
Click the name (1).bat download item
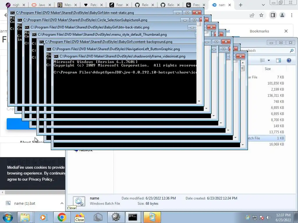point(25,203)
